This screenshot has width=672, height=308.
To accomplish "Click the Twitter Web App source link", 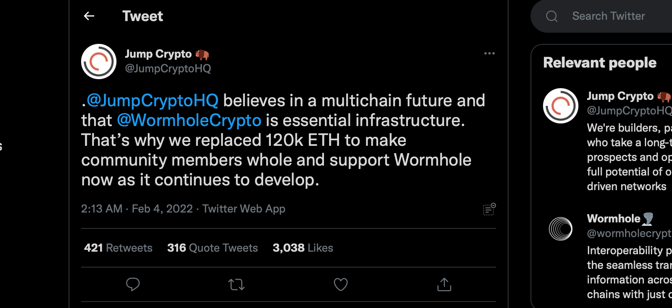I will (x=244, y=209).
